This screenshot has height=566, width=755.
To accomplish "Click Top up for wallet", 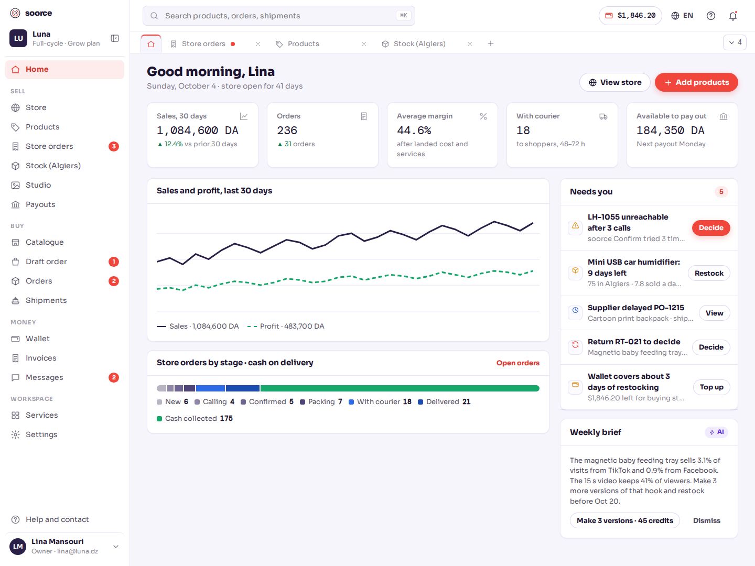I will tap(711, 387).
